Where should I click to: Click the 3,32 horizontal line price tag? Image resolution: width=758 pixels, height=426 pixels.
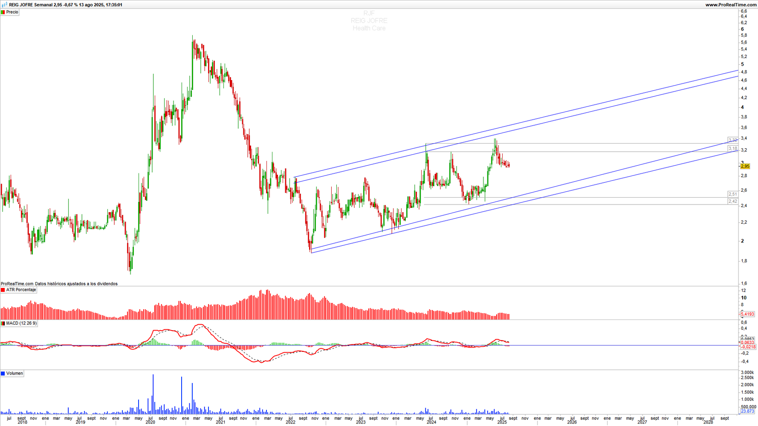tap(733, 140)
